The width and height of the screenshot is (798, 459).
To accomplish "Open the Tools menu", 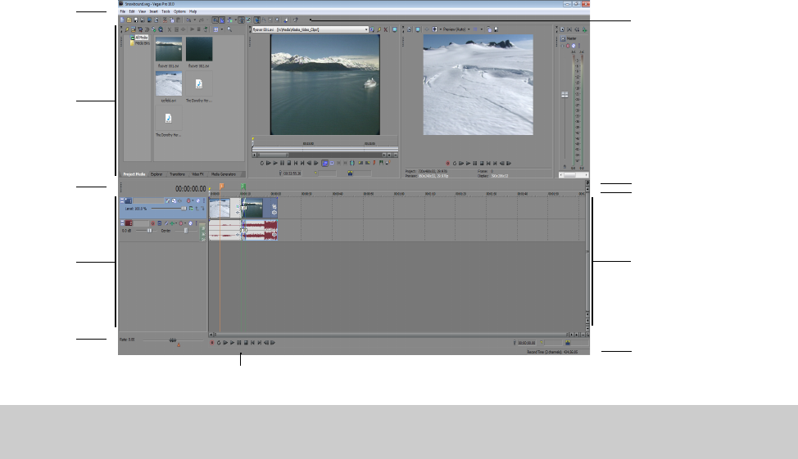I will click(x=166, y=11).
